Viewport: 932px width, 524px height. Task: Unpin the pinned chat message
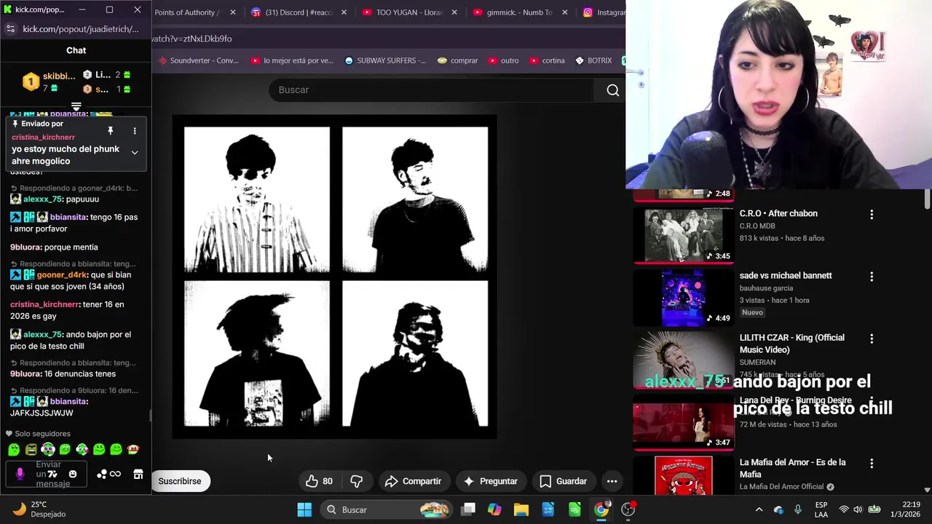[x=110, y=131]
